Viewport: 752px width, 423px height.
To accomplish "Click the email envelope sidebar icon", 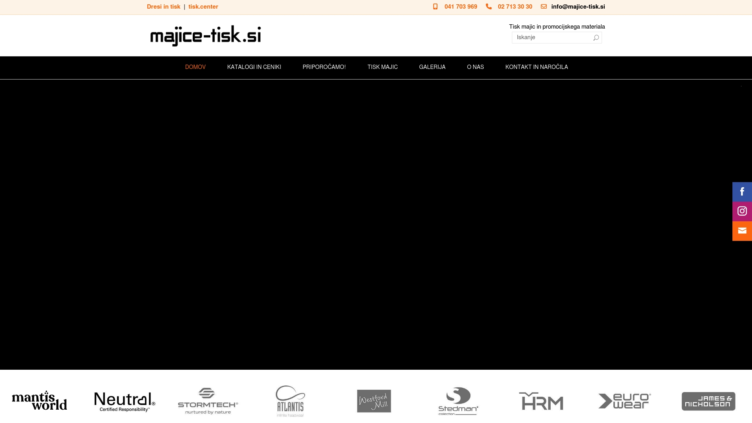I will coord(741,230).
